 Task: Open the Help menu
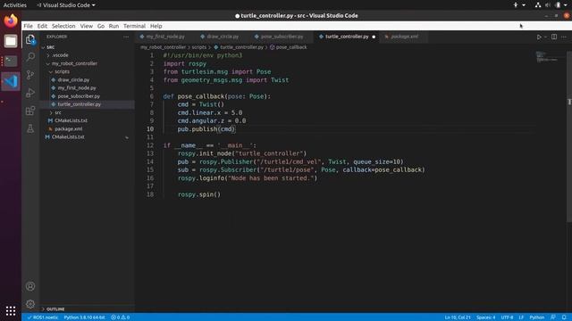pyautogui.click(x=156, y=26)
